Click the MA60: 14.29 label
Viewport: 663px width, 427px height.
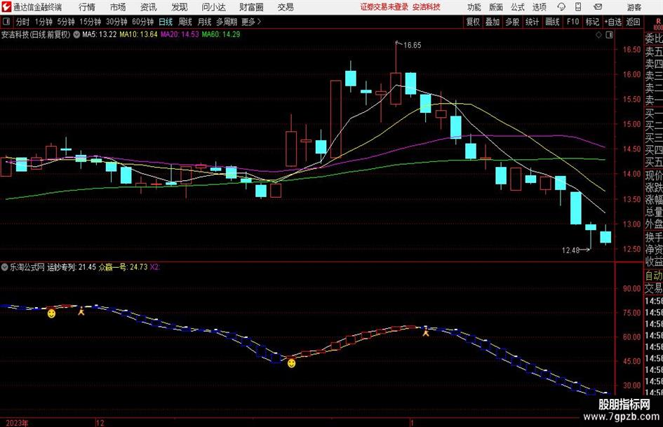[x=221, y=34]
